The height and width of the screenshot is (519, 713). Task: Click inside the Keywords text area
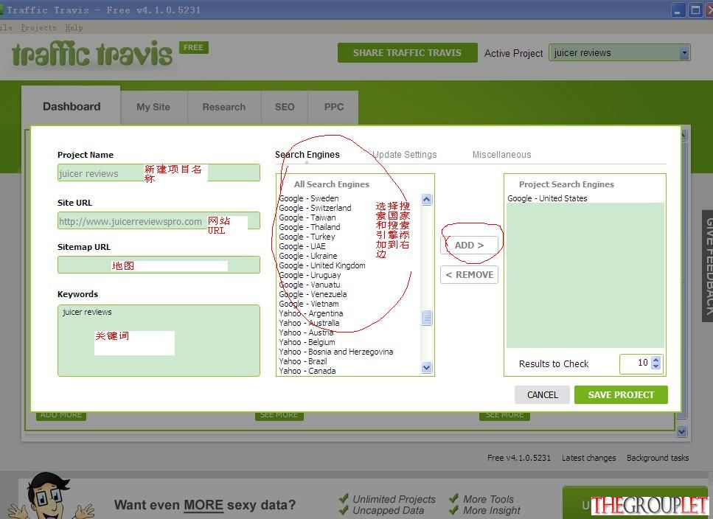(x=159, y=341)
